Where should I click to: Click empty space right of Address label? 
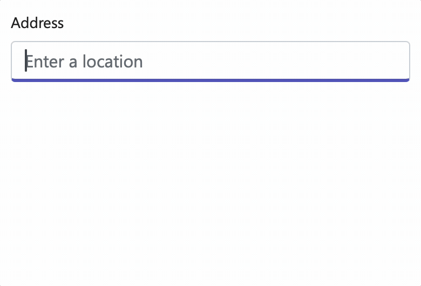click(242, 23)
